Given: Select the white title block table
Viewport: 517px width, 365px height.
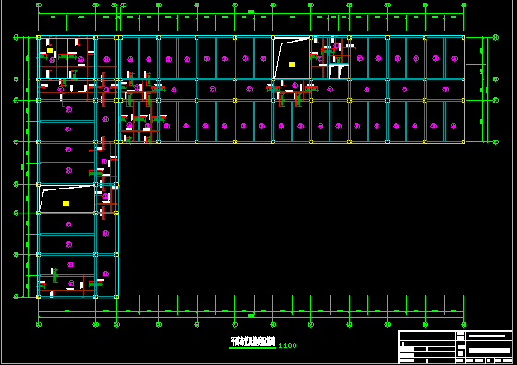Looking at the screenshot, I should tap(455, 347).
